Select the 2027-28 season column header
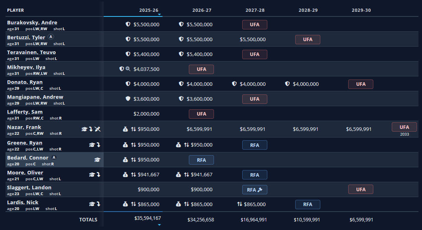The width and height of the screenshot is (422, 230). [255, 10]
